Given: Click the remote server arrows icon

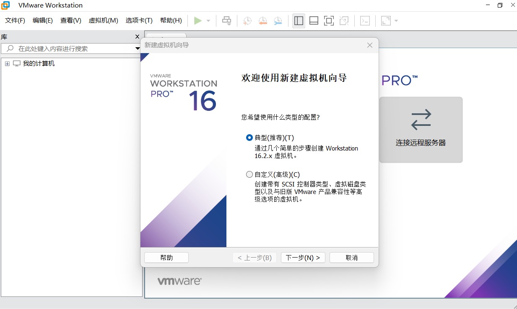Looking at the screenshot, I should (x=421, y=120).
